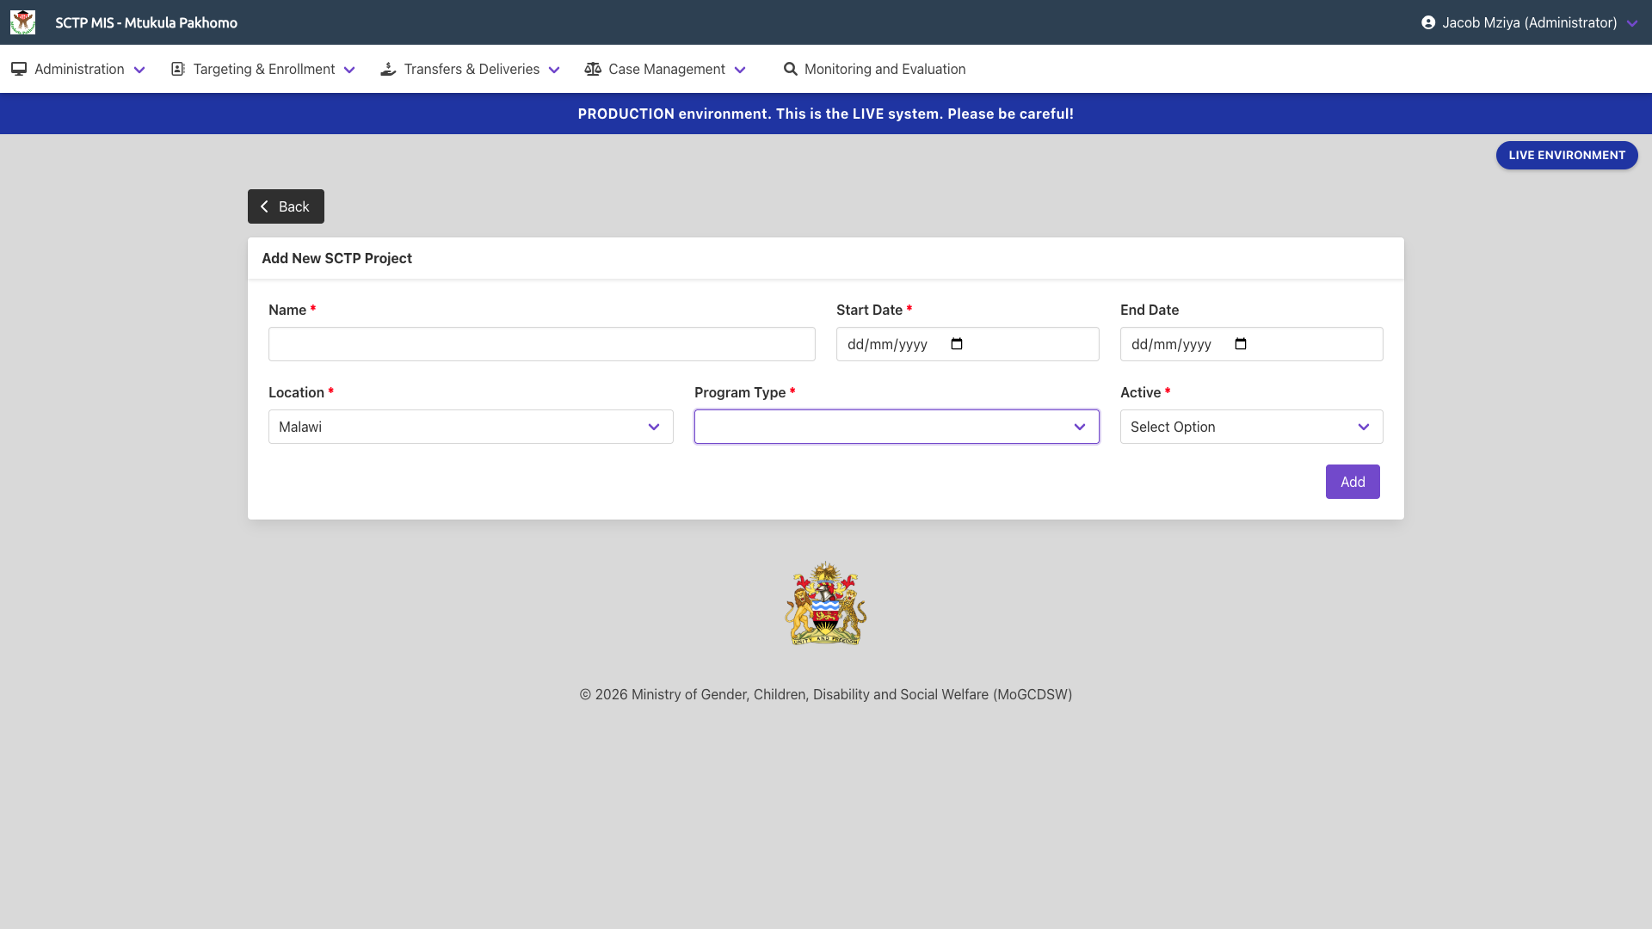
Task: Click the LIVE ENVIRONMENT badge
Action: [1567, 155]
